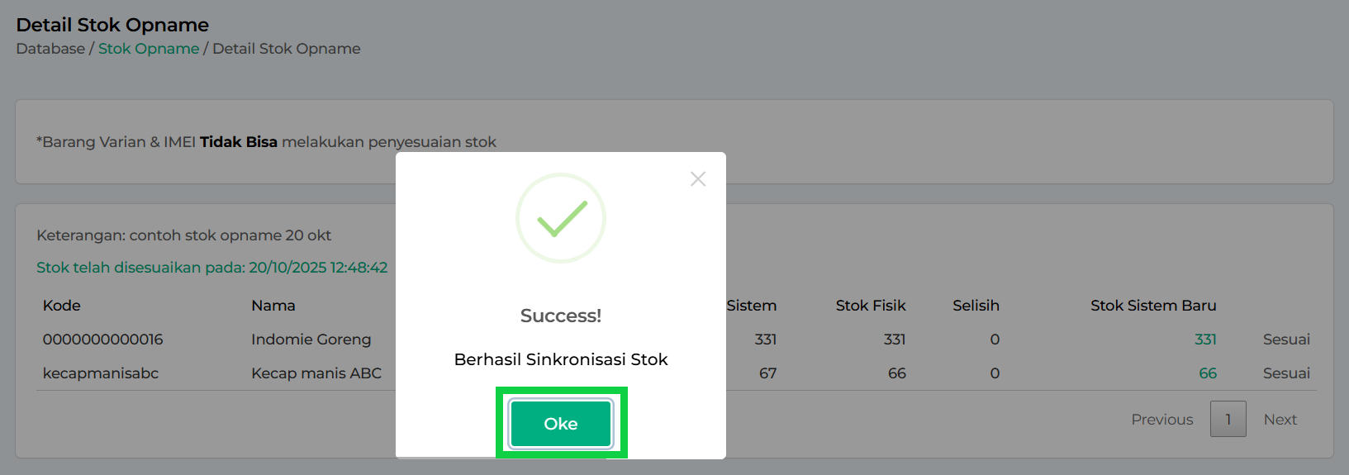Go to the Next page
Image resolution: width=1349 pixels, height=475 pixels.
1280,420
